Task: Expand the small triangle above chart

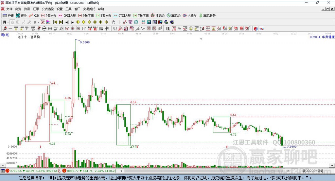Action: (201, 39)
